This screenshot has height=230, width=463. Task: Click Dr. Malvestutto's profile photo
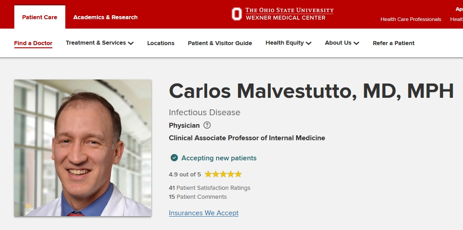tap(83, 148)
